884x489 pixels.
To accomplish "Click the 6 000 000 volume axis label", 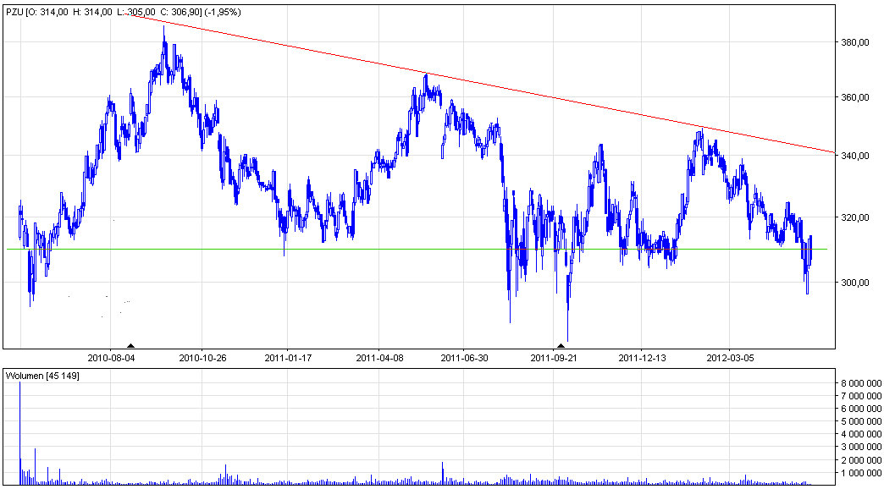I will (x=859, y=409).
